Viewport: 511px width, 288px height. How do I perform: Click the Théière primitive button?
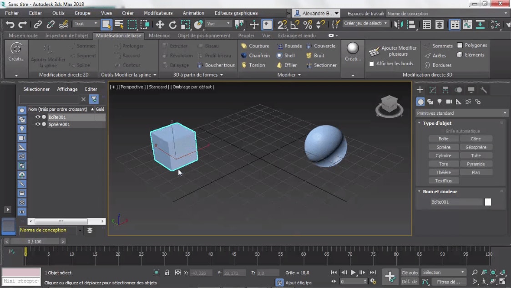444,172
